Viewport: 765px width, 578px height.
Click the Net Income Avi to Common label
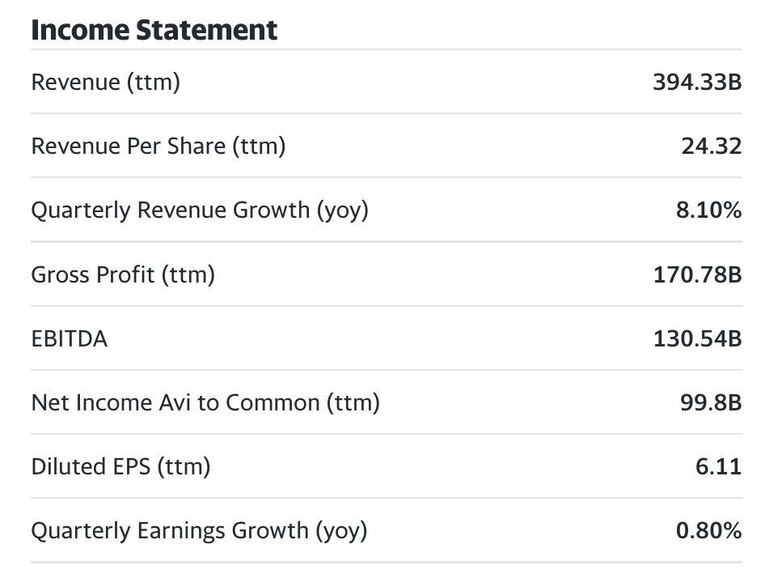point(205,402)
